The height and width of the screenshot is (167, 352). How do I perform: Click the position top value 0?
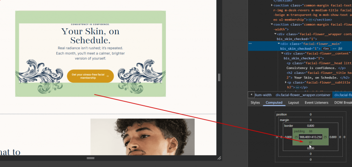(310, 115)
